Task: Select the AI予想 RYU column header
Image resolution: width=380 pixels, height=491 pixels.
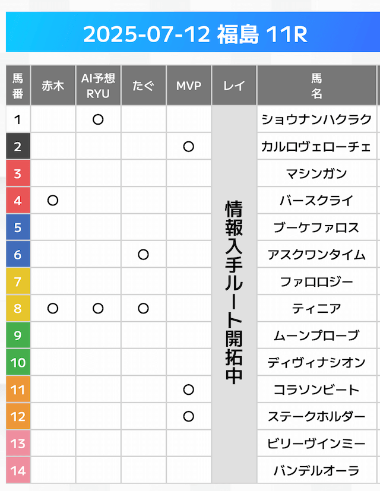Action: coord(99,85)
